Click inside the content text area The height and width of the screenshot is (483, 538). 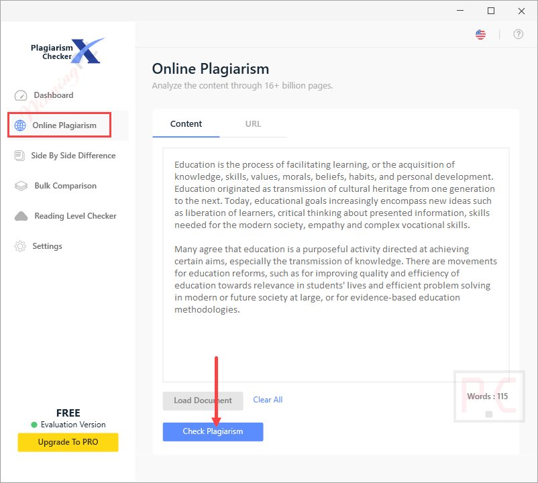pos(336,265)
